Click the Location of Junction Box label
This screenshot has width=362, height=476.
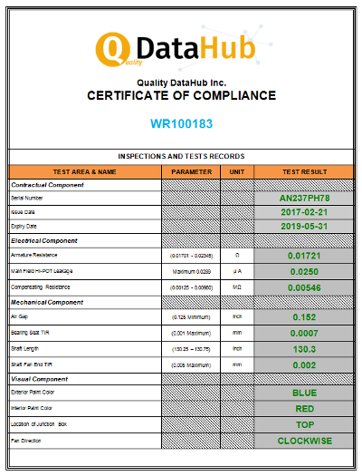click(x=39, y=424)
